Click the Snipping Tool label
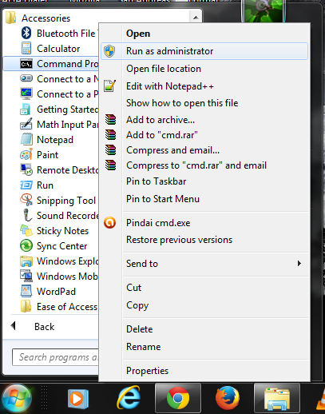The height and width of the screenshot is (414, 325). 66,201
